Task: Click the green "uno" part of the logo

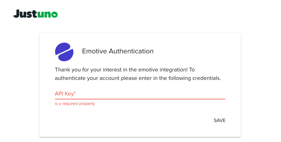Action: (x=48, y=14)
